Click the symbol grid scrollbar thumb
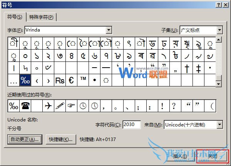 pyautogui.click(x=219, y=78)
